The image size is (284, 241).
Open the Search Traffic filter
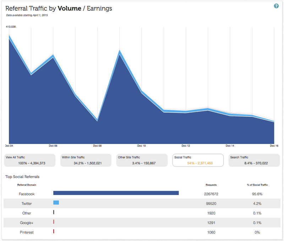pyautogui.click(x=254, y=160)
